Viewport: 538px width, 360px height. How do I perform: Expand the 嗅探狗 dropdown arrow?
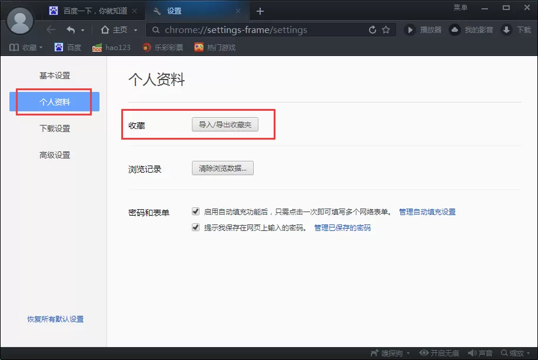click(x=408, y=354)
